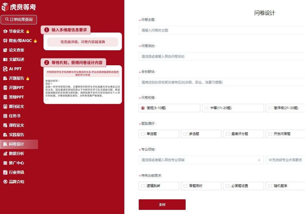Open 行业资讯 link
The width and height of the screenshot is (305, 214).
[16, 172]
